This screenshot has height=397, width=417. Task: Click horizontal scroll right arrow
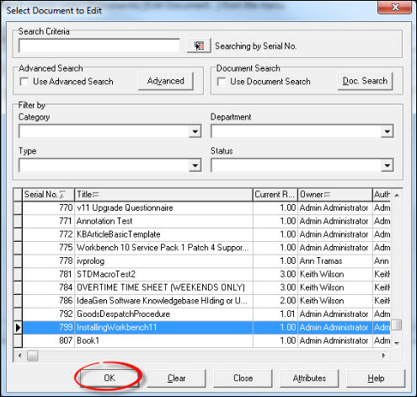[384, 356]
